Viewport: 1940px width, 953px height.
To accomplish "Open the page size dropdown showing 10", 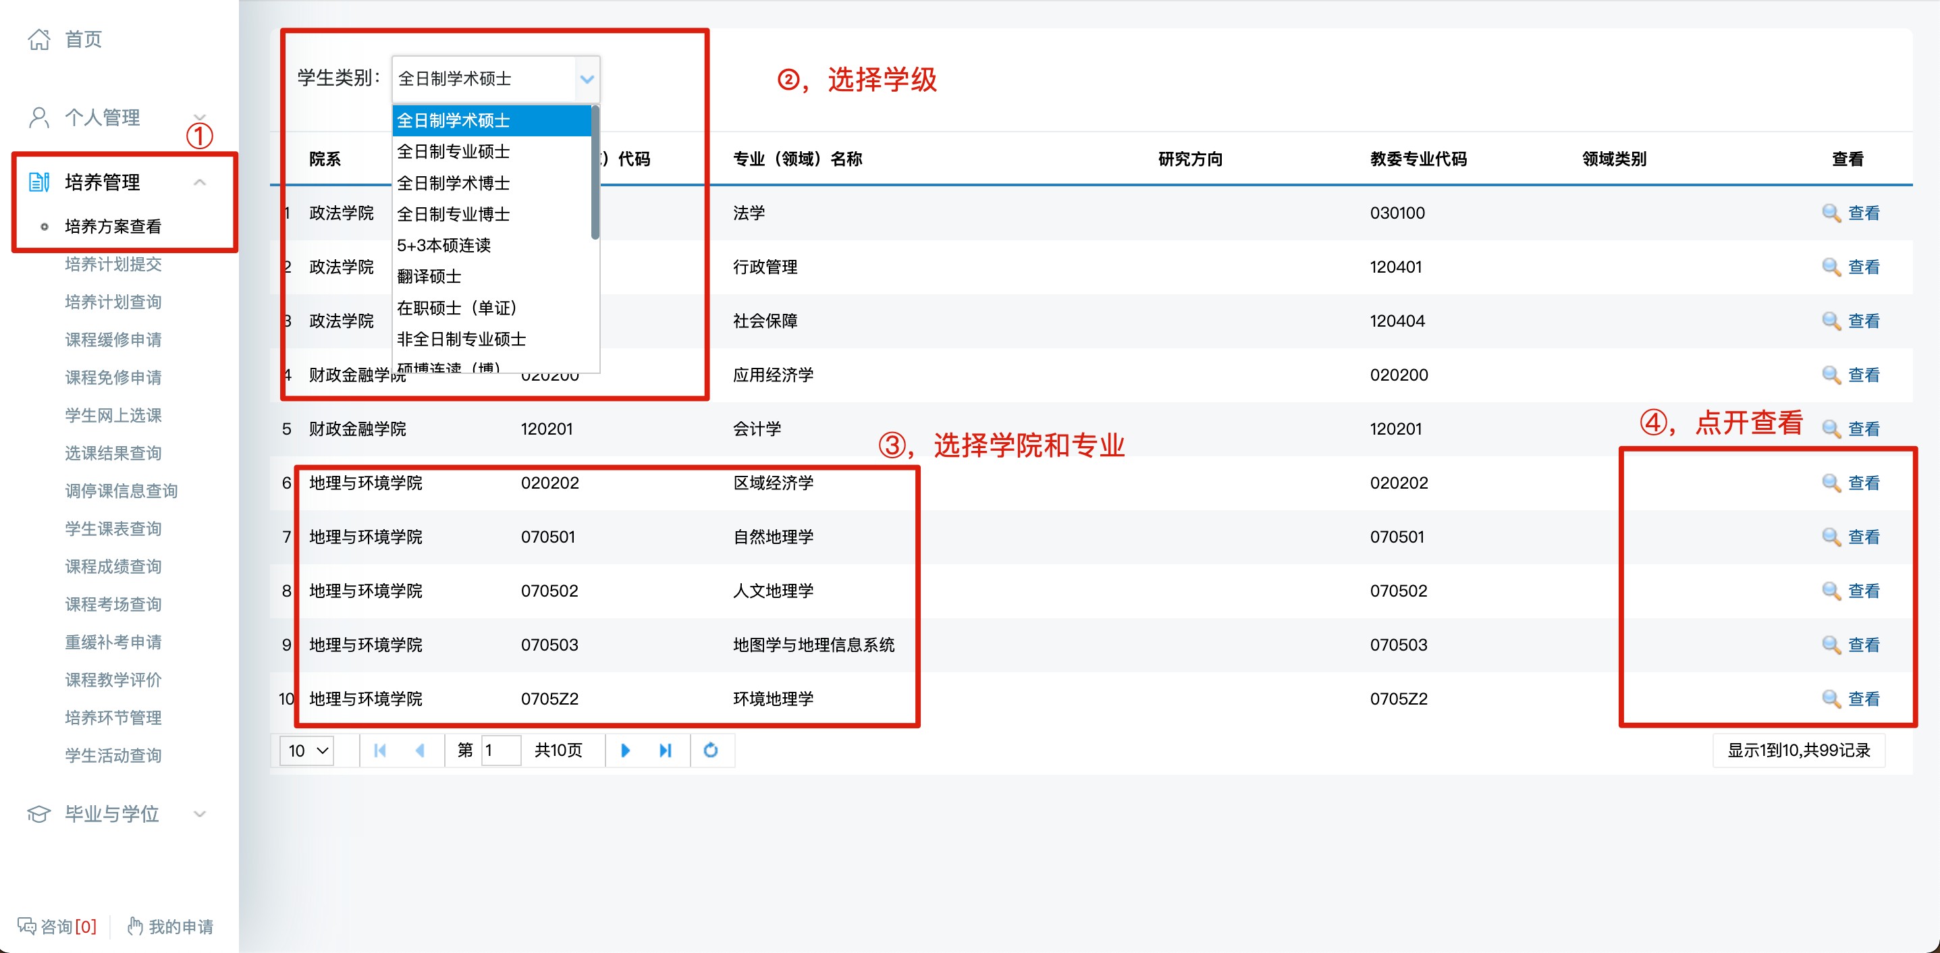I will tap(307, 751).
